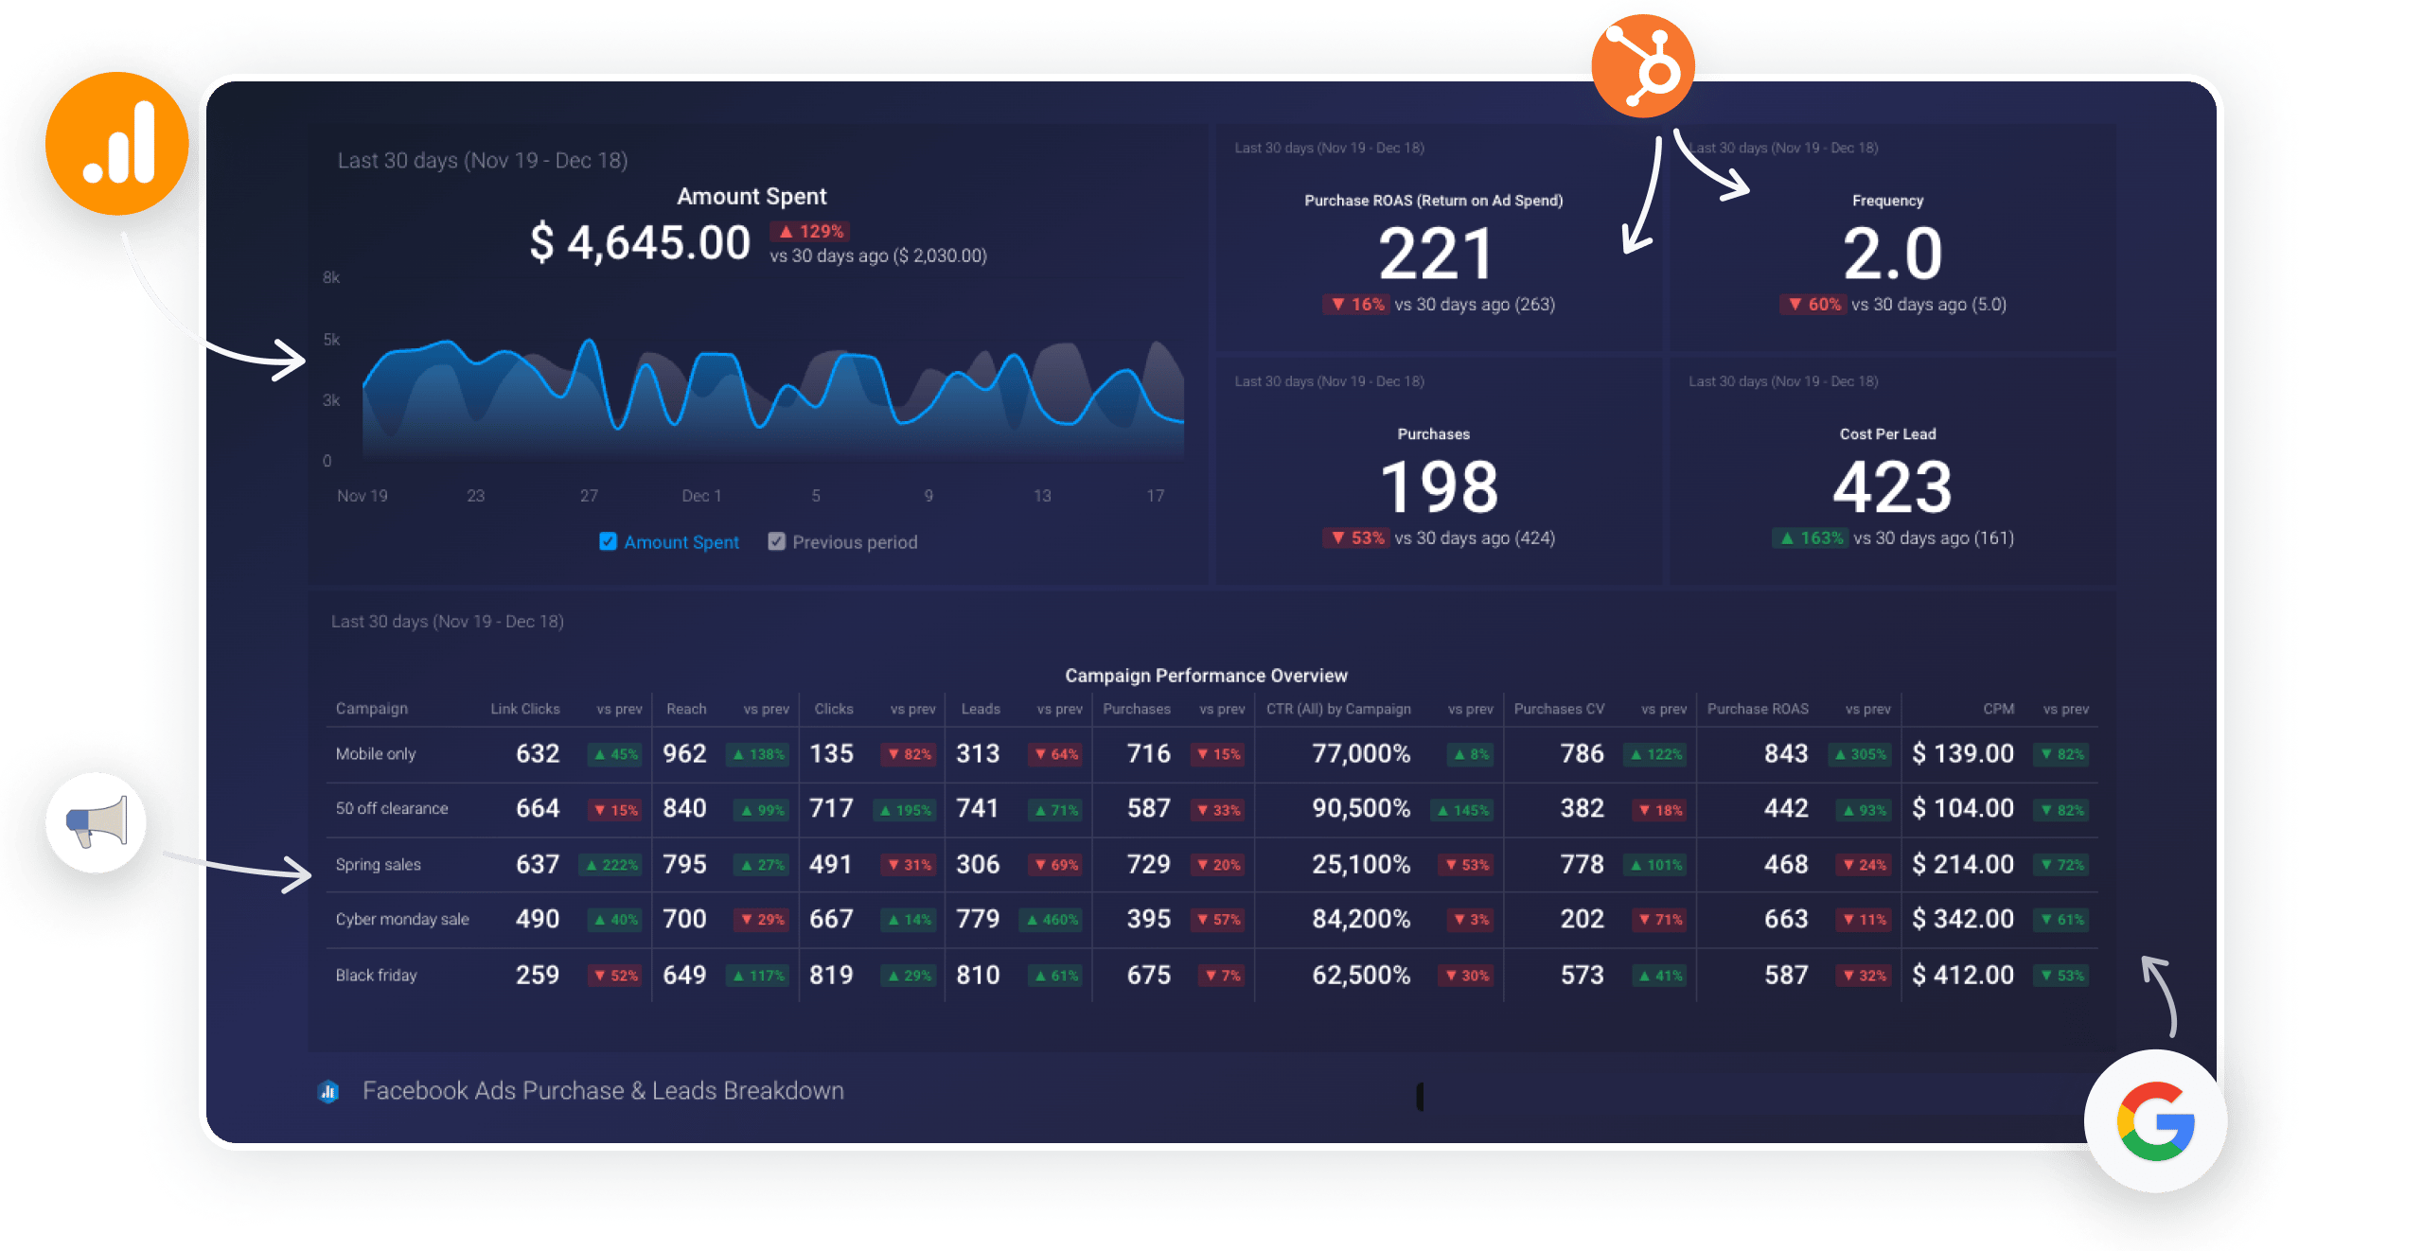
Task: Toggle the Amount Spent checkbox
Action: click(608, 541)
